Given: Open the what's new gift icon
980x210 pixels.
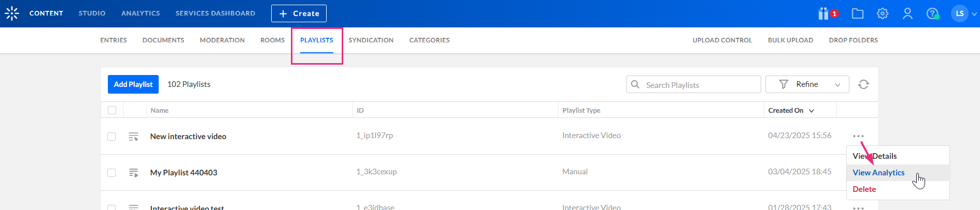Looking at the screenshot, I should [823, 13].
